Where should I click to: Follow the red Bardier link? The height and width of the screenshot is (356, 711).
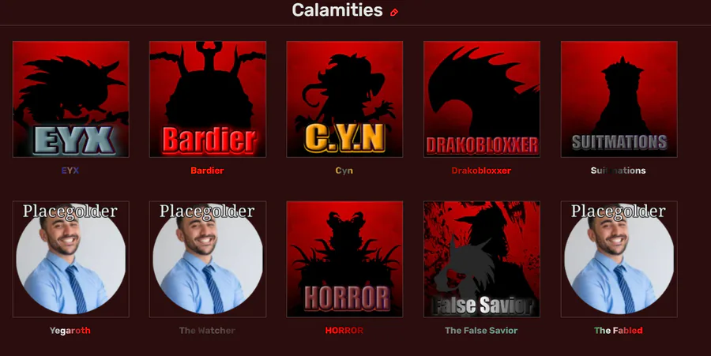pos(207,171)
